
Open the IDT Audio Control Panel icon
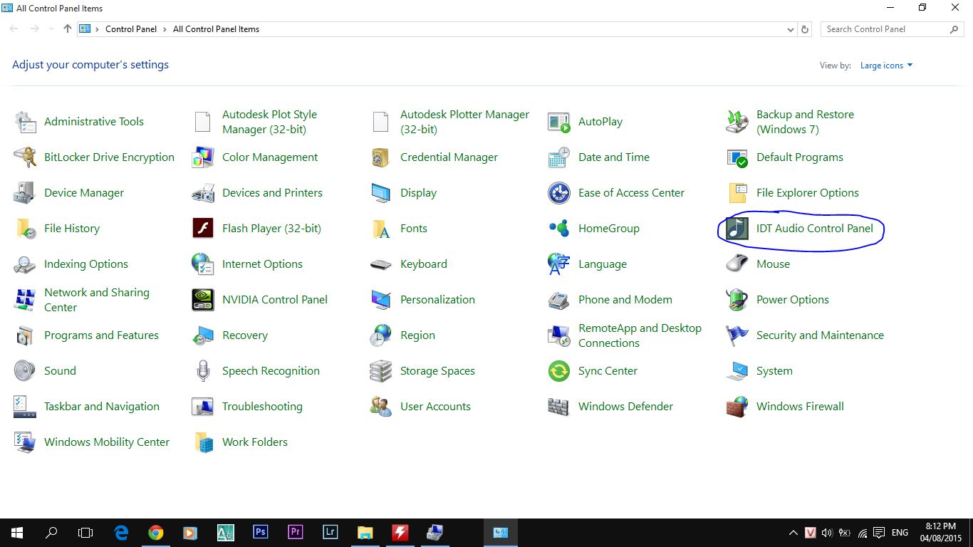[737, 229]
